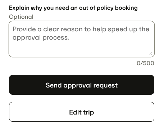
Task: Click the word 'booking' in the heading
Action: click(126, 8)
